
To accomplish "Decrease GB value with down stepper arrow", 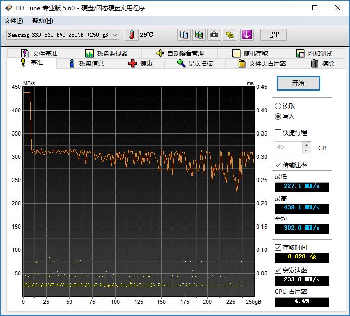I will pos(307,150).
